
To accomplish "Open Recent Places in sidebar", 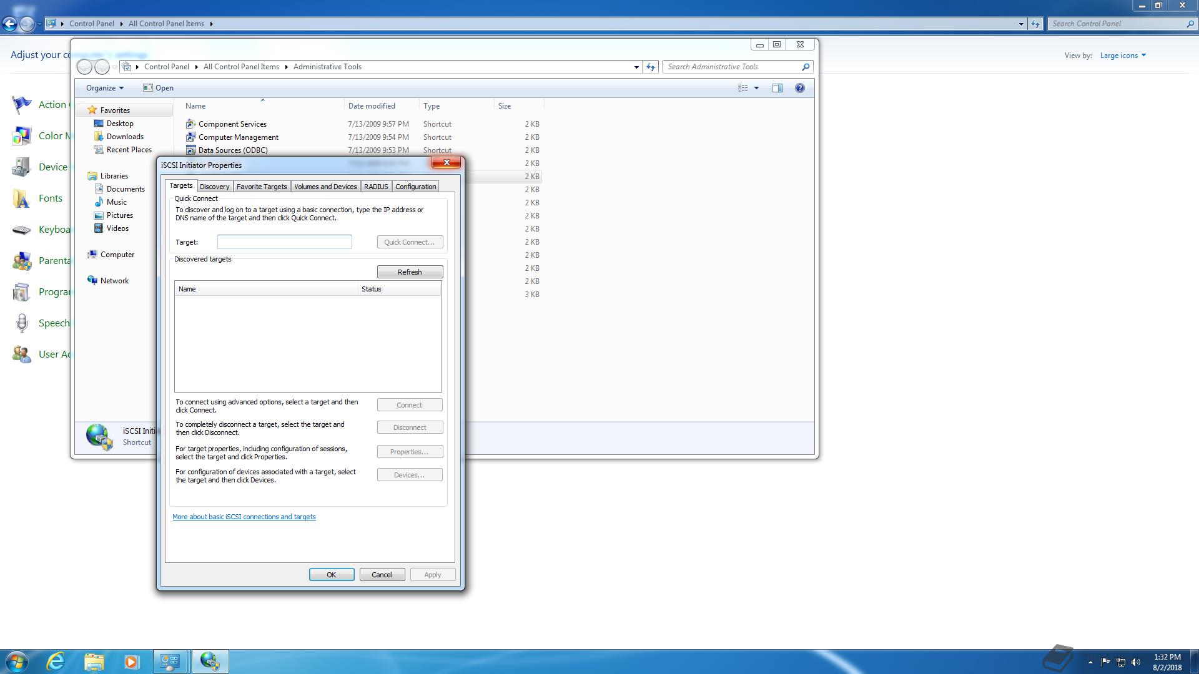I will pyautogui.click(x=129, y=150).
